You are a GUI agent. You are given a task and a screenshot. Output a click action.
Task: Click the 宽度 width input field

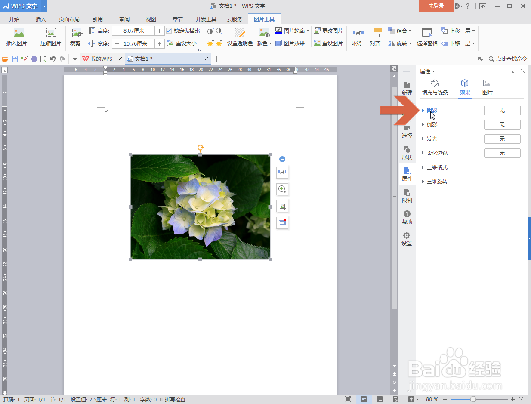point(138,43)
